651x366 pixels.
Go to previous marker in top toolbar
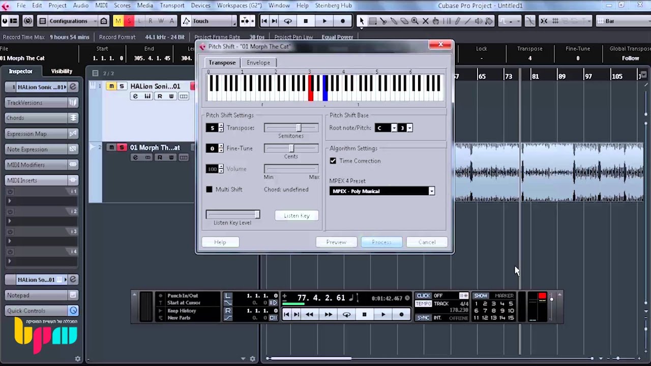(x=264, y=21)
